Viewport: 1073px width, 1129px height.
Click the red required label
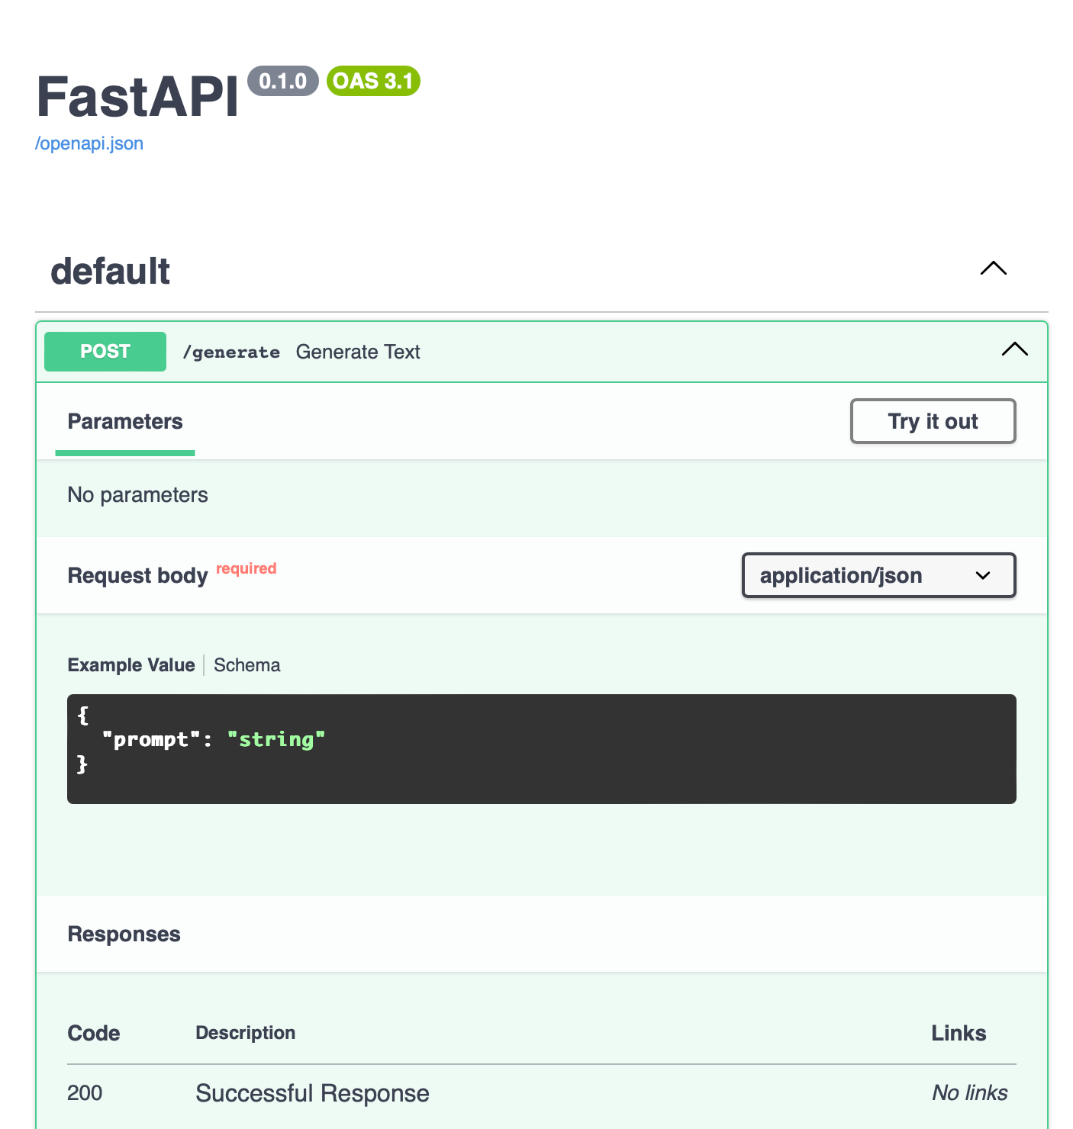point(246,568)
